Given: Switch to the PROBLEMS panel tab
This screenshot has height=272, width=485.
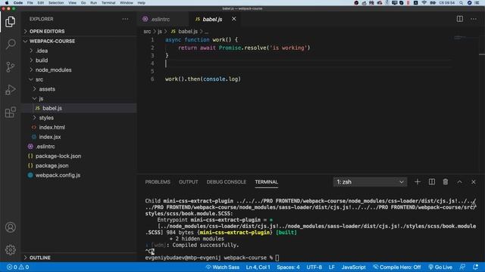Looking at the screenshot, I should pos(158,182).
